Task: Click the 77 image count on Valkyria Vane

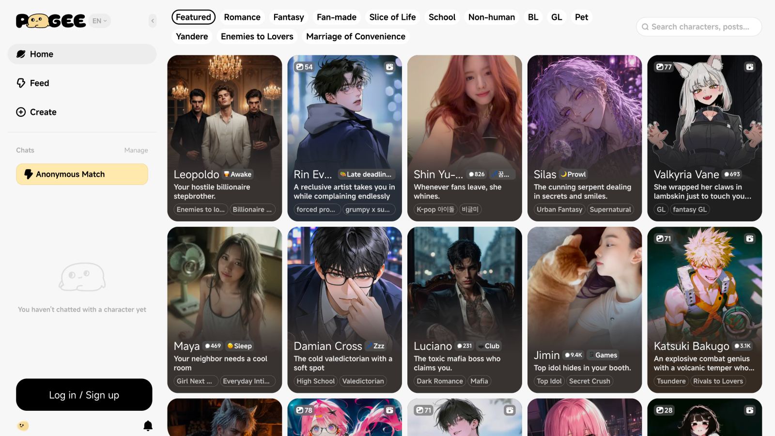Action: point(664,67)
